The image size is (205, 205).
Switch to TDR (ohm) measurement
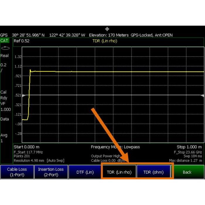coord(153,172)
